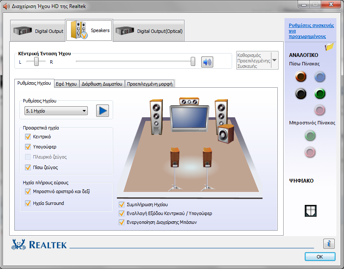344x269 pixels.
Task: Select the Speakers tab
Action: [x=89, y=30]
